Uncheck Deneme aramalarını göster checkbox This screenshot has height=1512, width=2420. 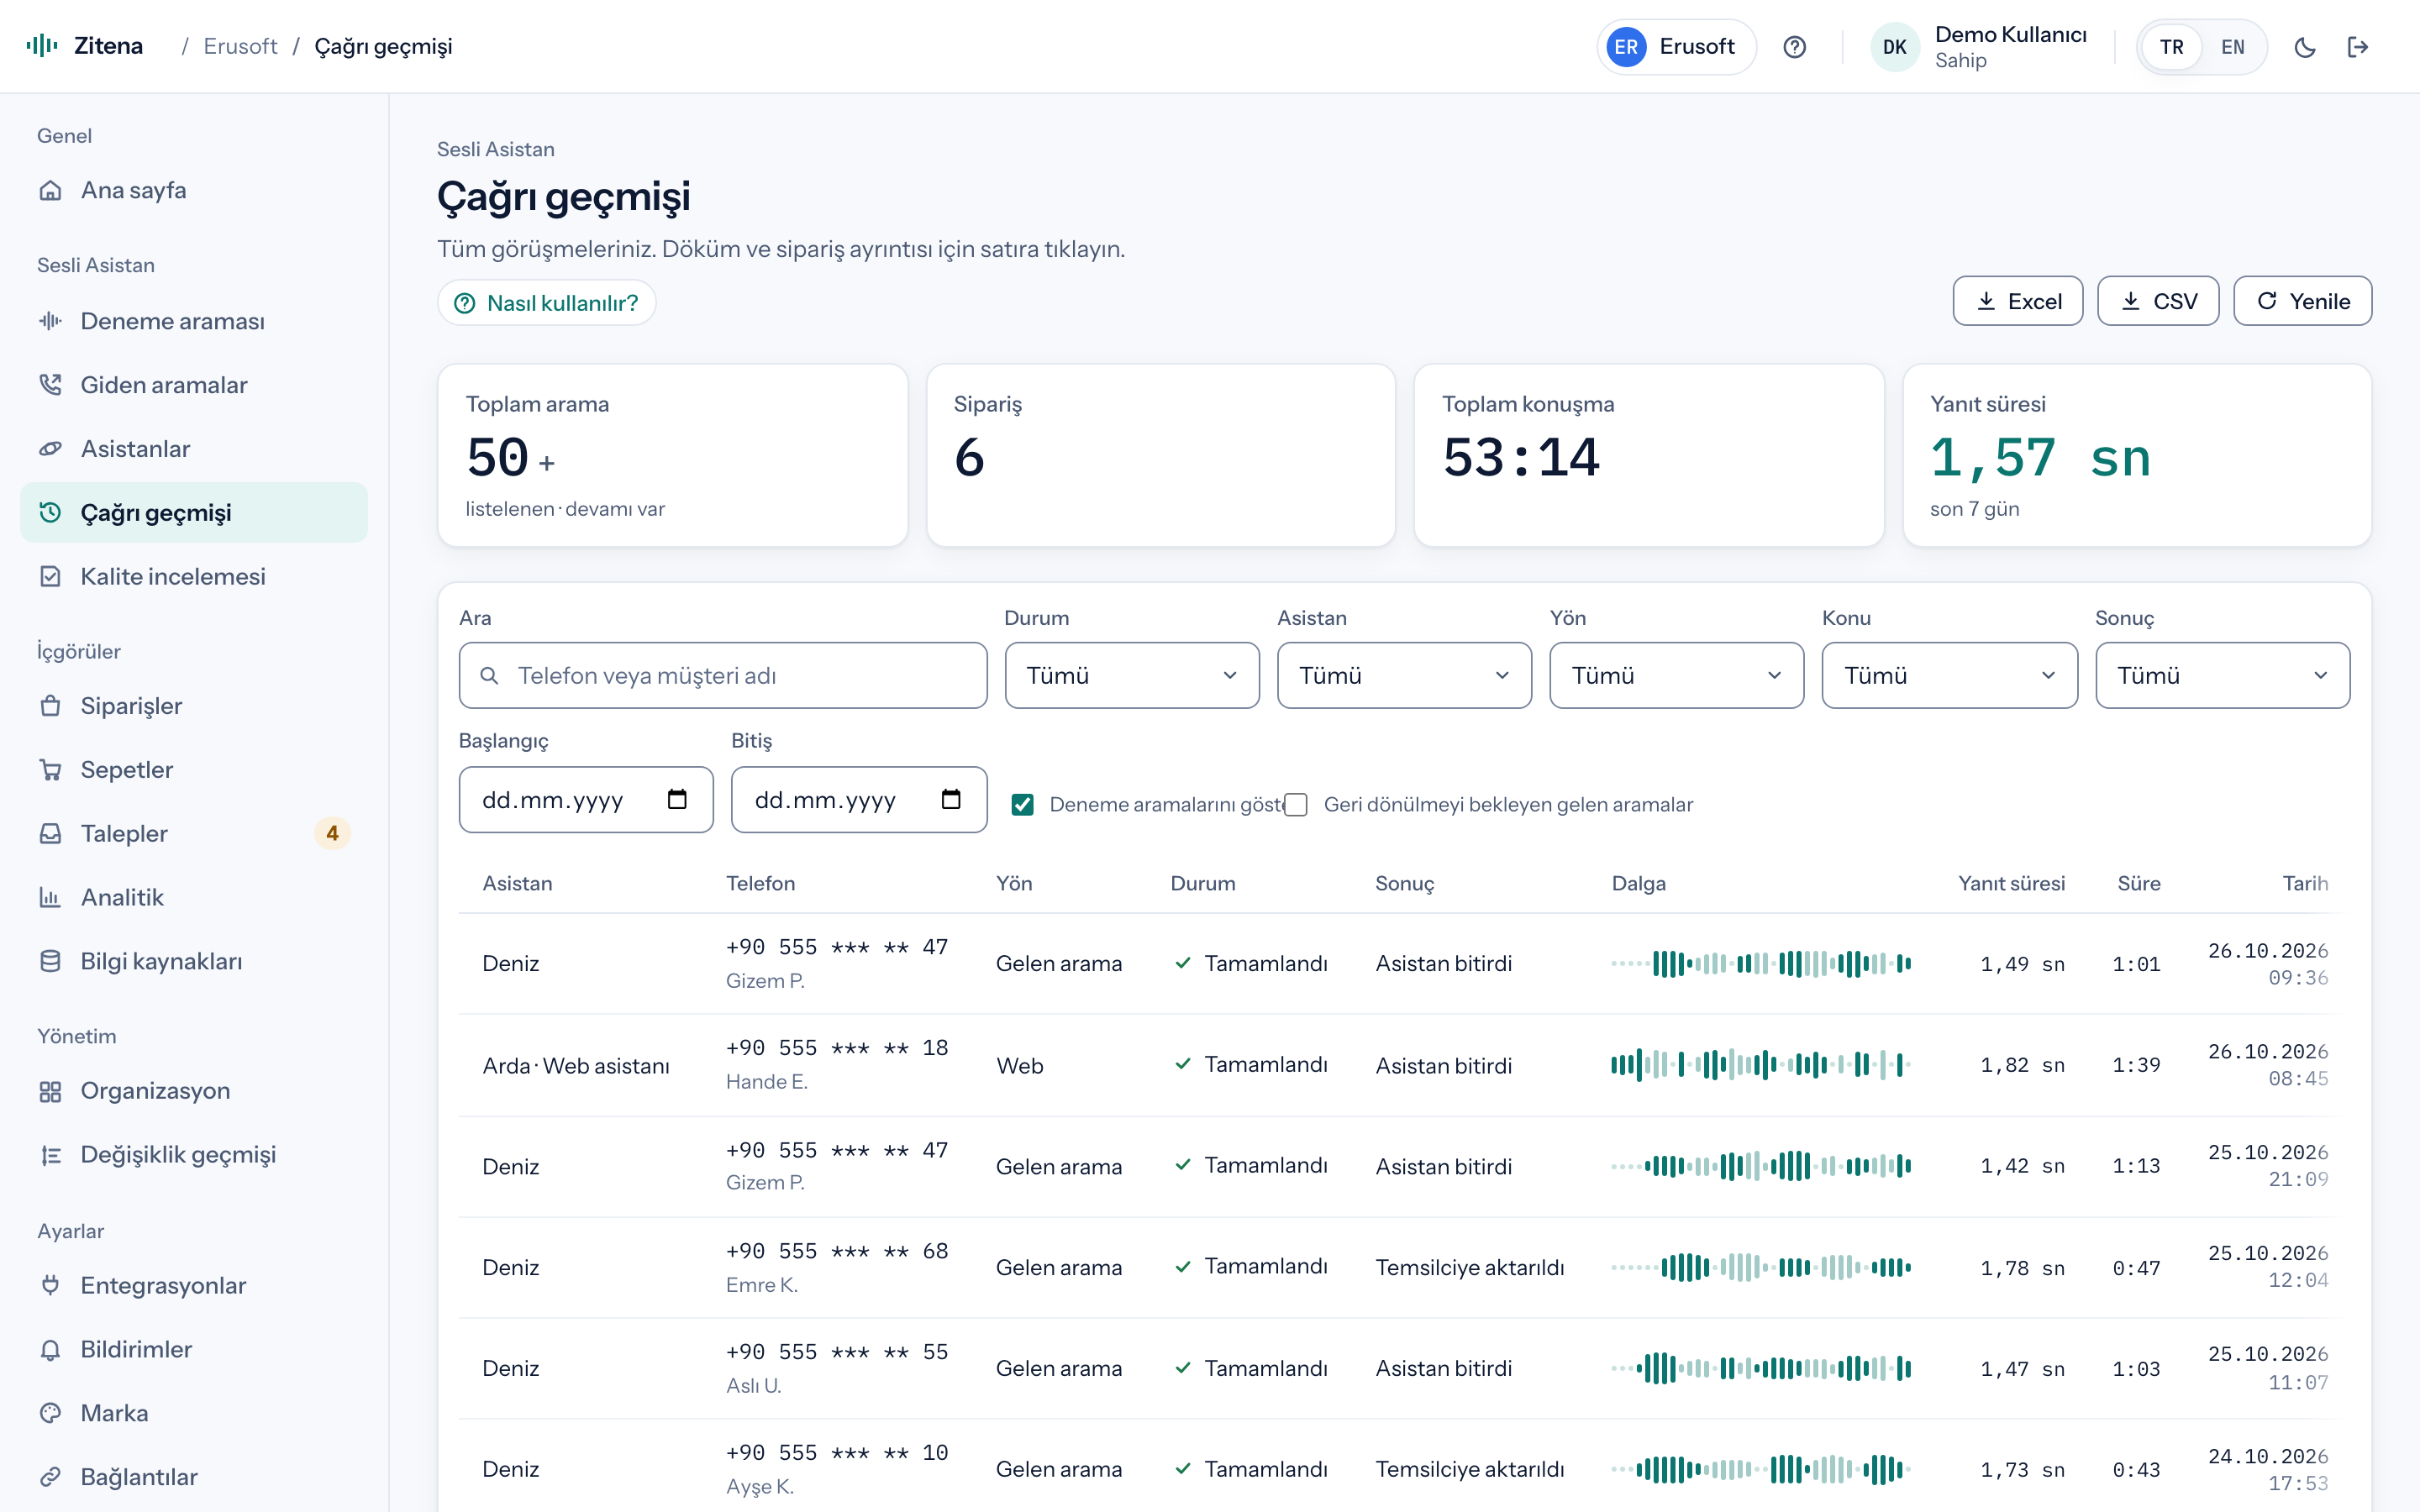pyautogui.click(x=1022, y=804)
